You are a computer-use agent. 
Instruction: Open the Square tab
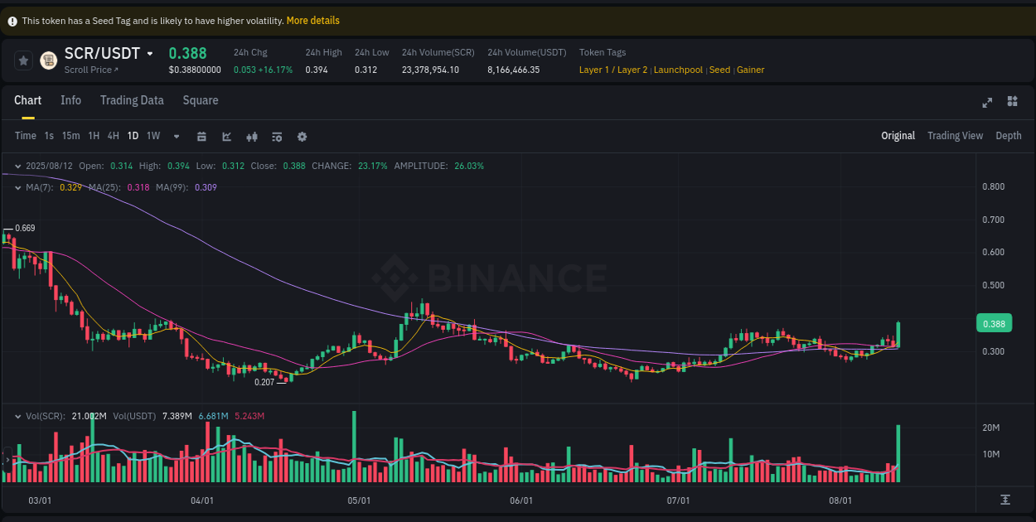pyautogui.click(x=200, y=99)
